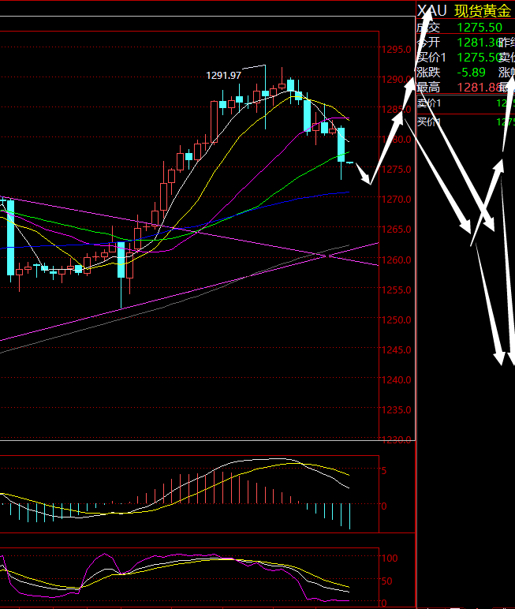515x609 pixels.
Task: Select the 今开 opening price 1281.36
Action: click(478, 43)
